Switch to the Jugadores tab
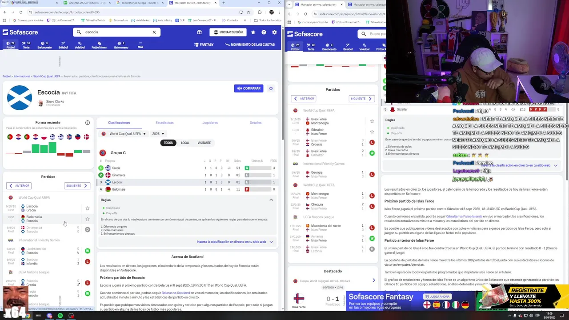Screen dimensions: 569x320 pos(210,123)
